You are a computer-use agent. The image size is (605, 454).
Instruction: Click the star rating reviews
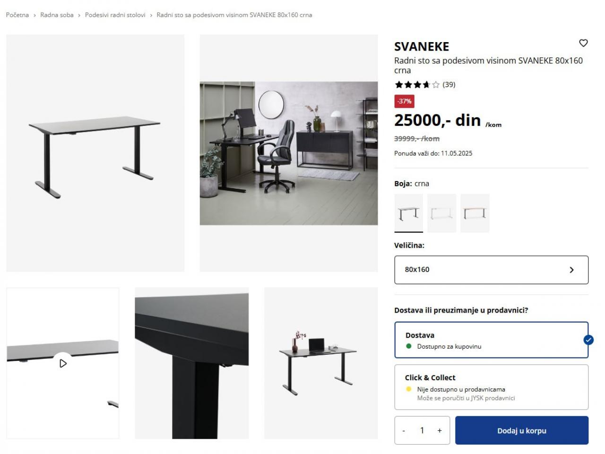424,85
